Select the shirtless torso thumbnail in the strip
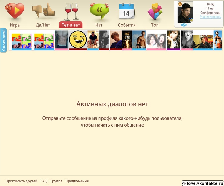This screenshot has width=224, height=186. pos(62,40)
